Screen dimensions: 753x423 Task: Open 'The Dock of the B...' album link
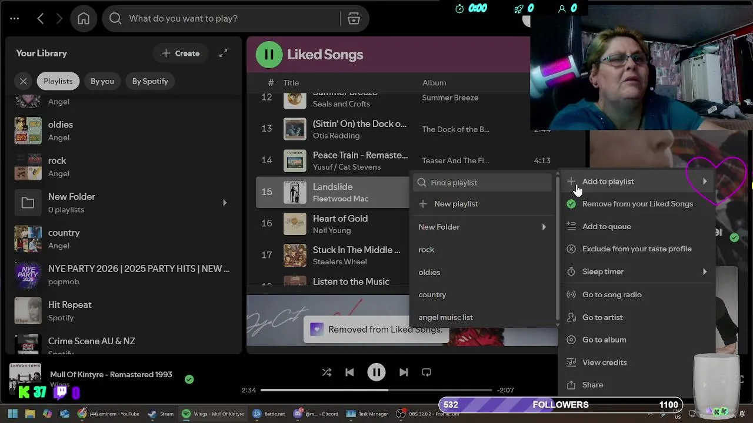(x=455, y=129)
